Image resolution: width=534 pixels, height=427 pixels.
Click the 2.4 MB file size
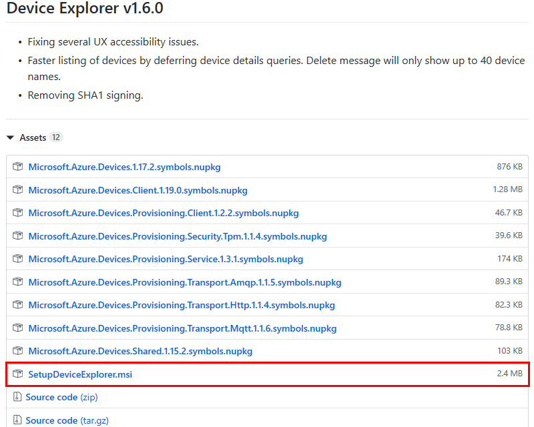(509, 373)
